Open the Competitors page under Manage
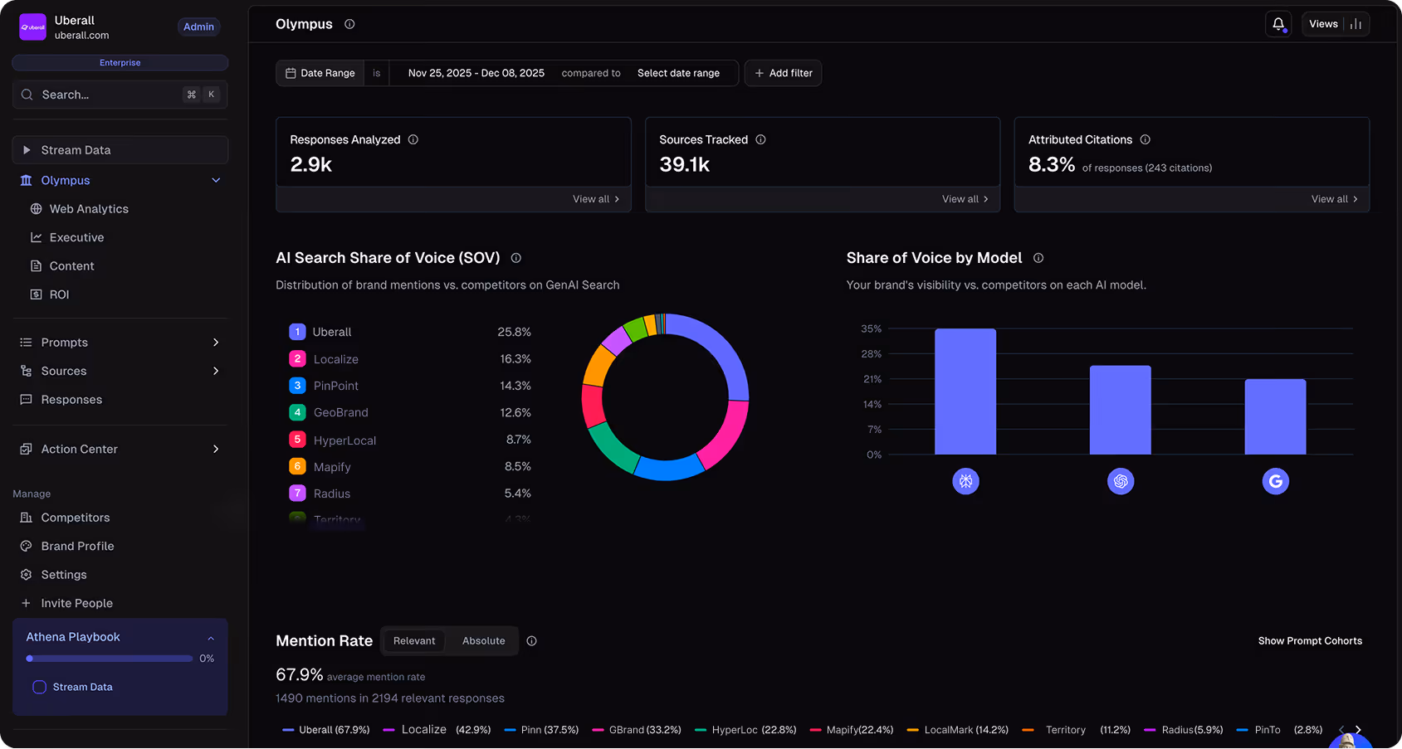Image resolution: width=1402 pixels, height=749 pixels. [76, 518]
